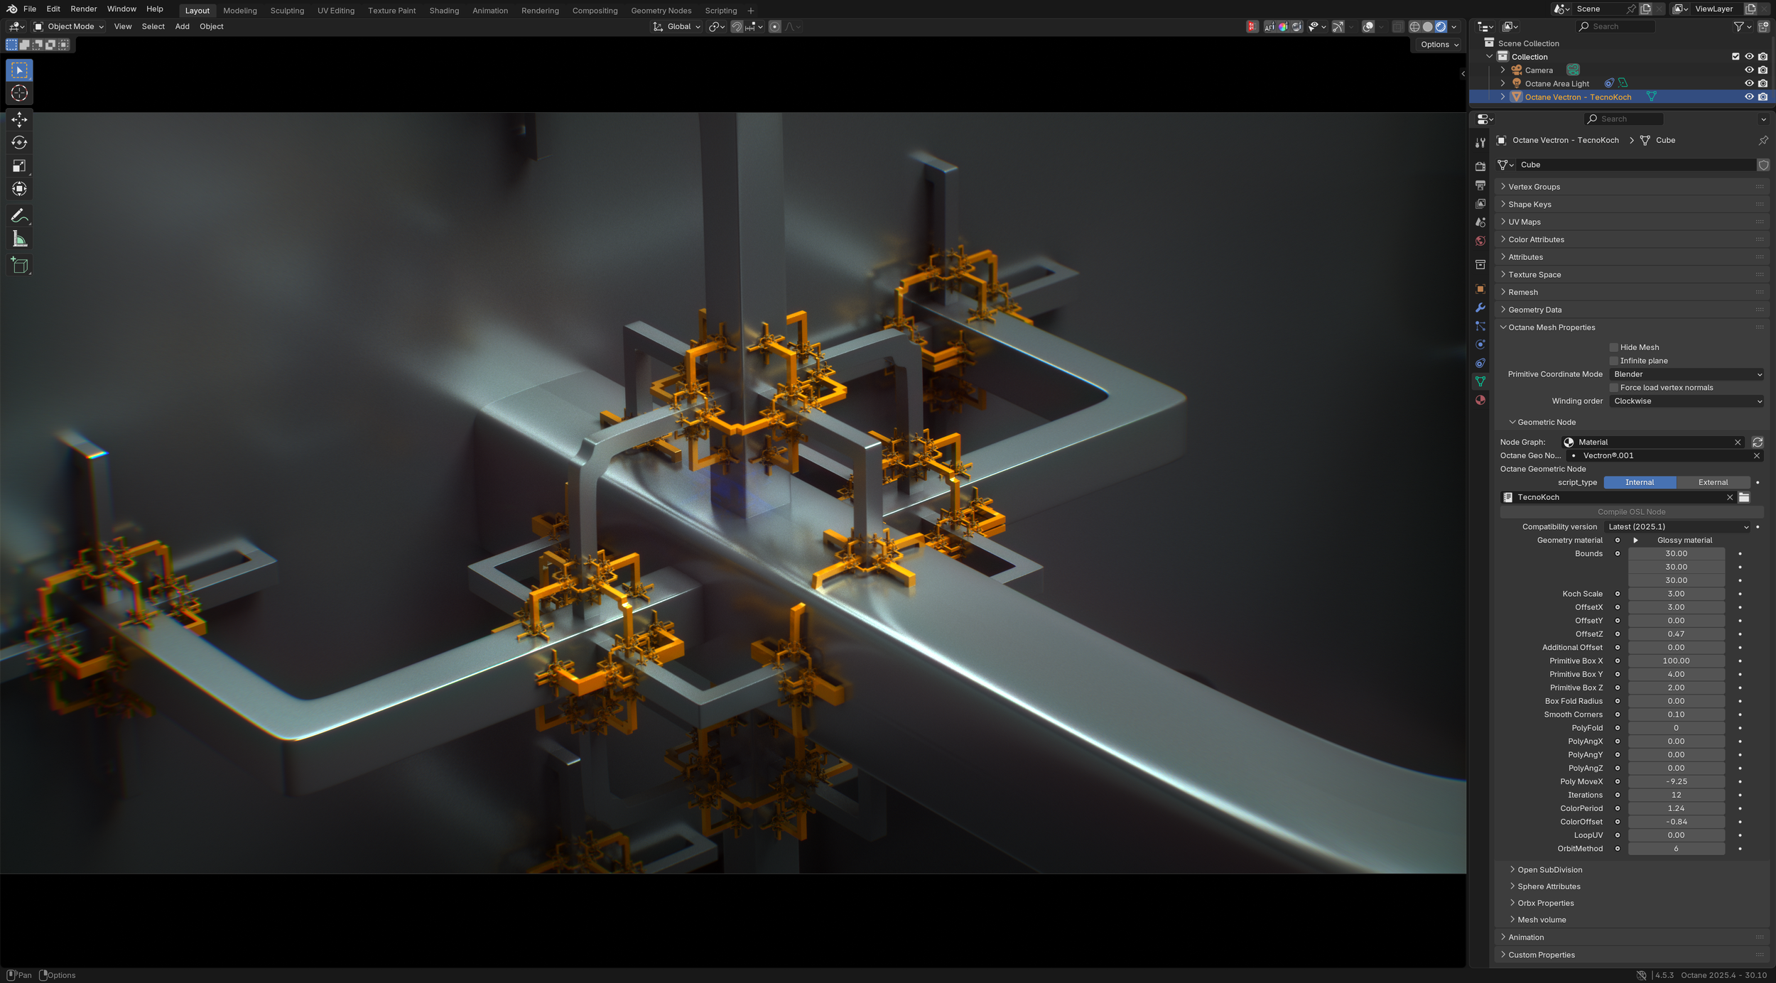
Task: Toggle Force load vertex normals checkbox
Action: point(1614,388)
